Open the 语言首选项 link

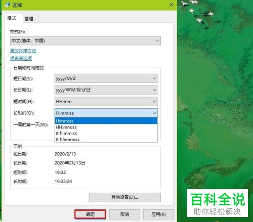tap(21, 58)
